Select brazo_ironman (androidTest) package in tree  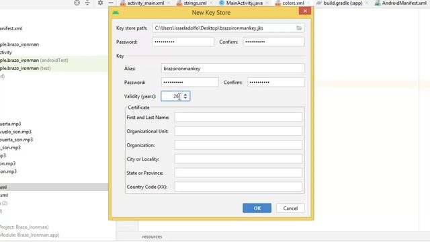pyautogui.click(x=34, y=60)
